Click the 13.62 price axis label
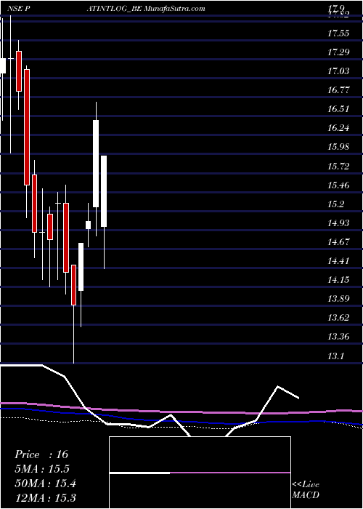 338,317
